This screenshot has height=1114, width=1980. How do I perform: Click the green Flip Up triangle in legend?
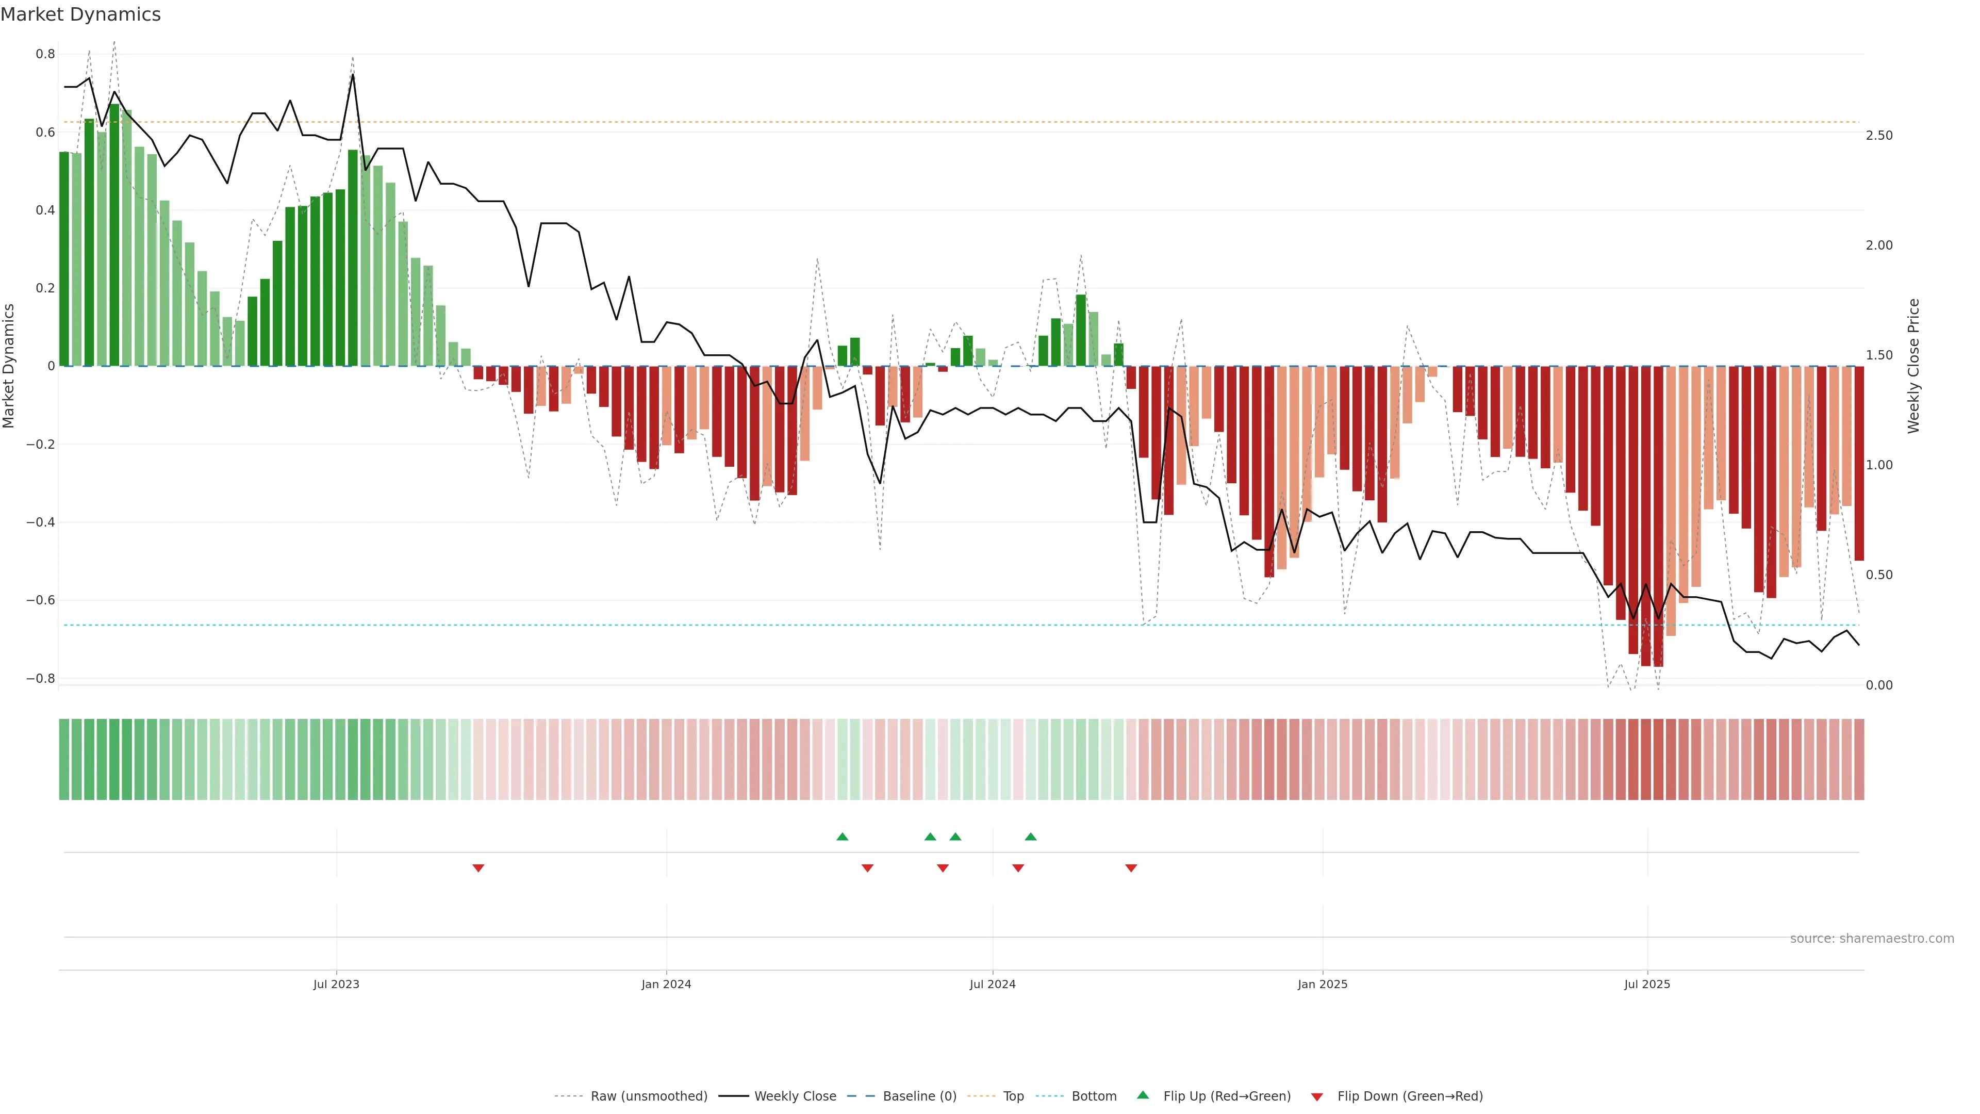(x=1143, y=1095)
